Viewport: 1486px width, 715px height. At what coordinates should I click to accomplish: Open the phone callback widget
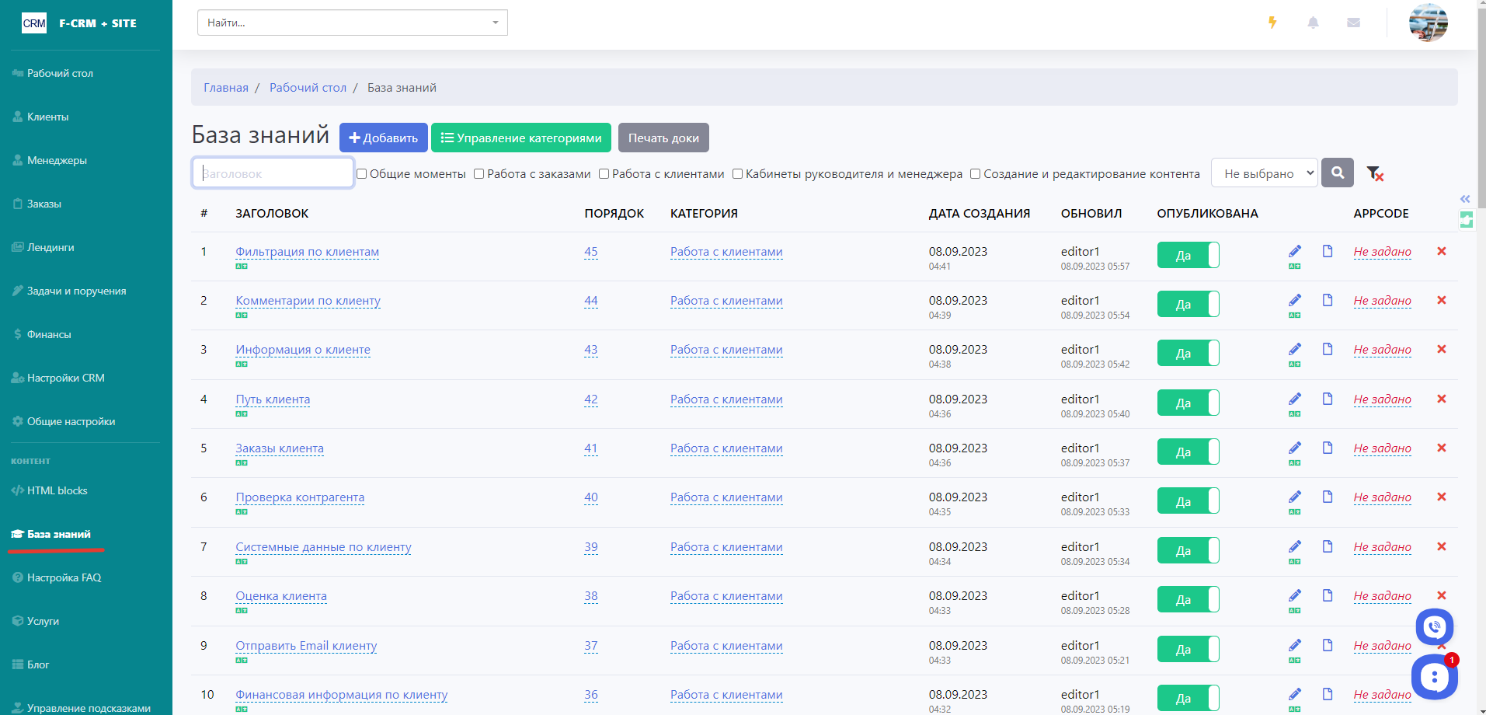click(x=1434, y=626)
